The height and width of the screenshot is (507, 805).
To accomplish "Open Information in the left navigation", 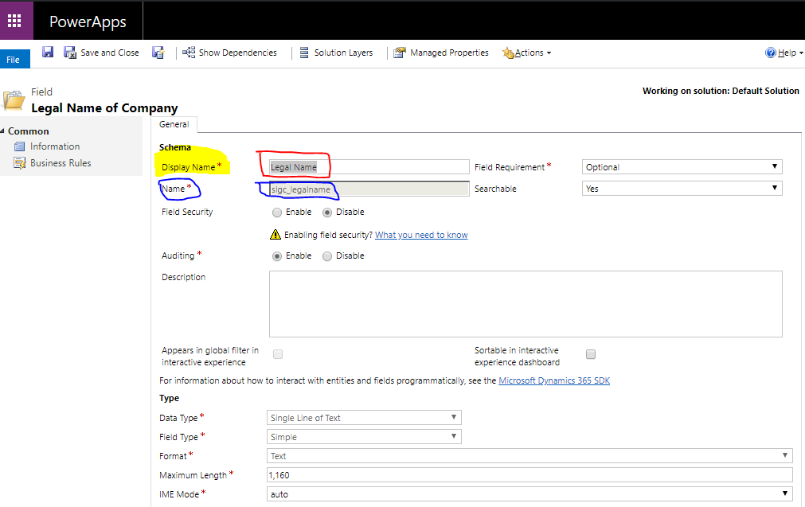I will (55, 146).
